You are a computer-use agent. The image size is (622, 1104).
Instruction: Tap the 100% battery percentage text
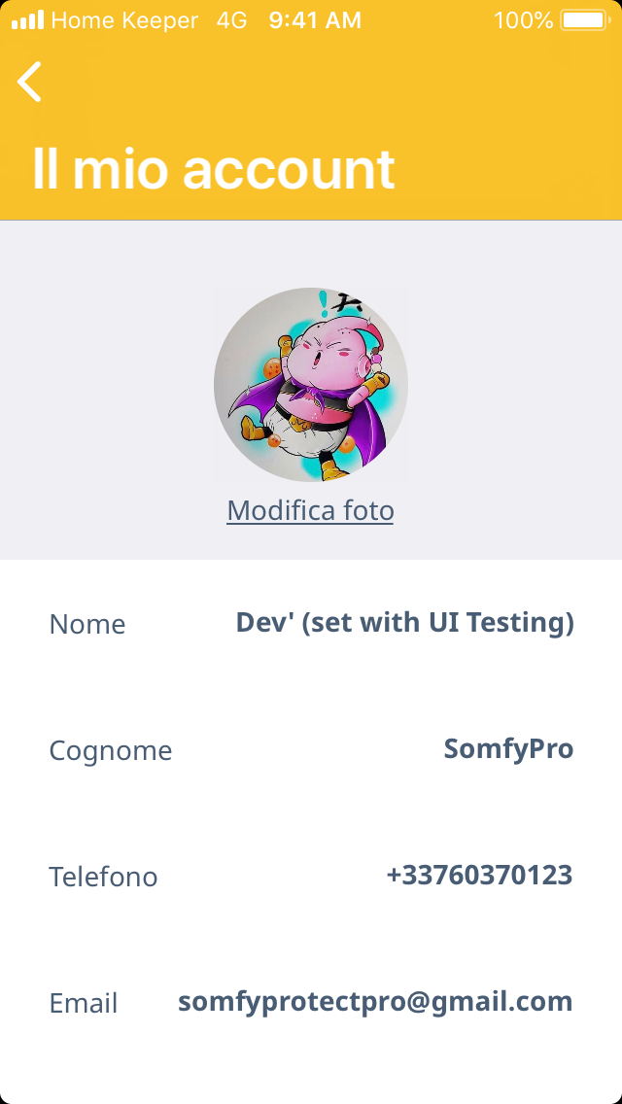point(523,20)
